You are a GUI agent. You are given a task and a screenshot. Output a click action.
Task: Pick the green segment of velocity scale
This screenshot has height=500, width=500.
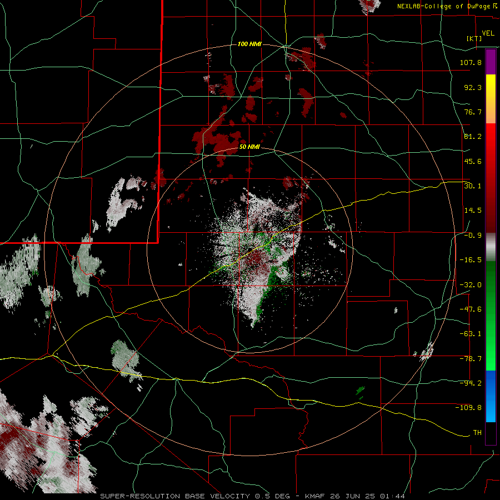(x=491, y=316)
